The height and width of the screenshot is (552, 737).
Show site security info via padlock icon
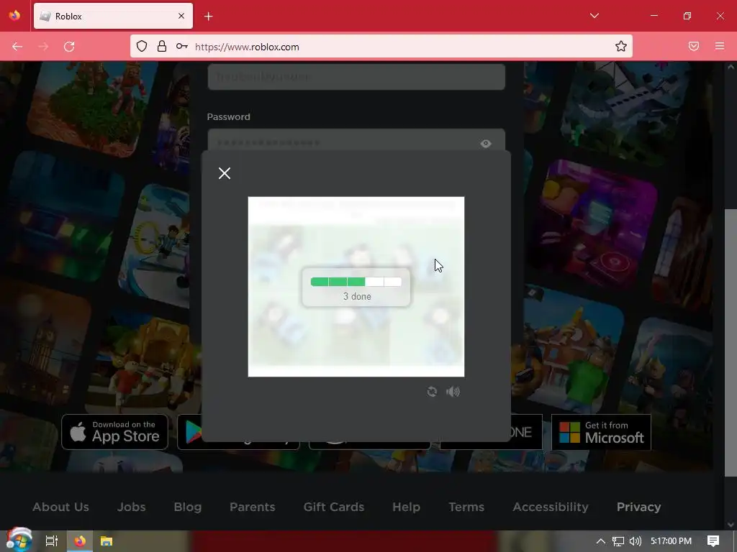162,46
